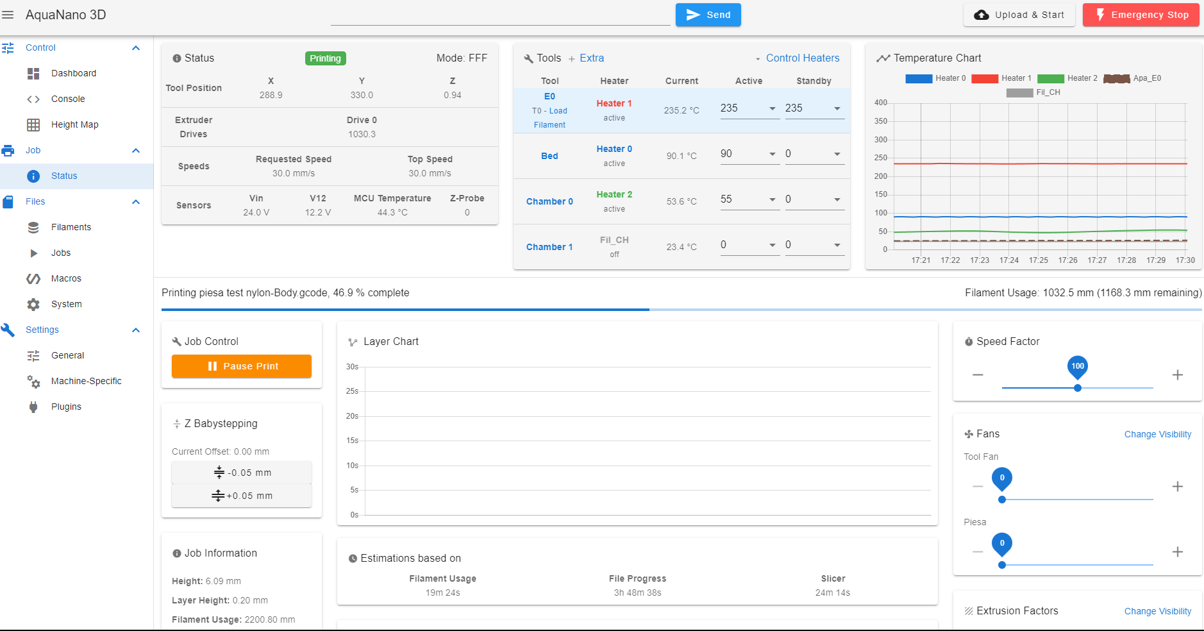The image size is (1204, 631).
Task: Click the Dashboard grid icon
Action: coord(33,74)
